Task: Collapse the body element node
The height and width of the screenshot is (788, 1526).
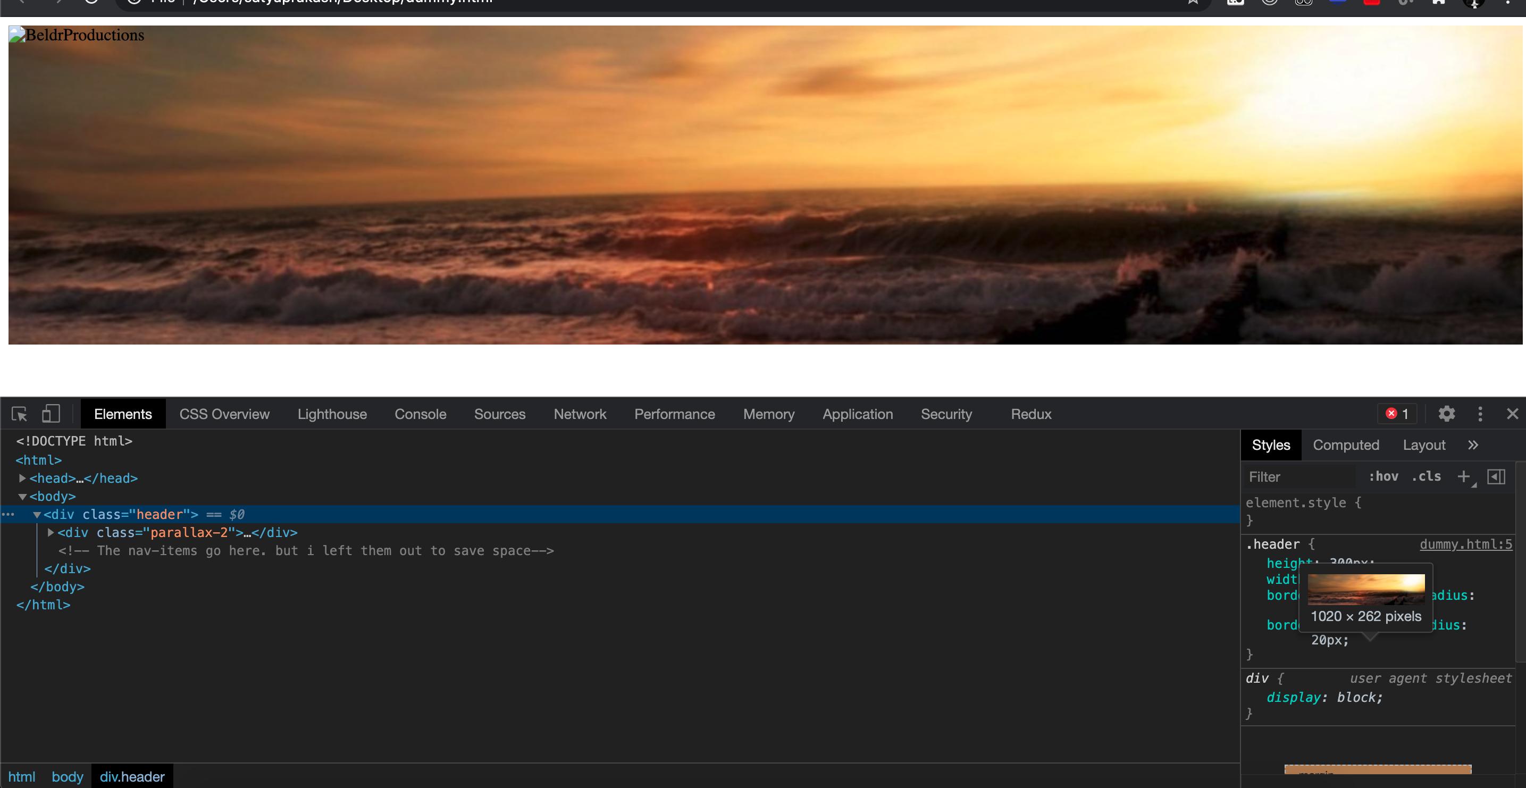Action: tap(22, 497)
